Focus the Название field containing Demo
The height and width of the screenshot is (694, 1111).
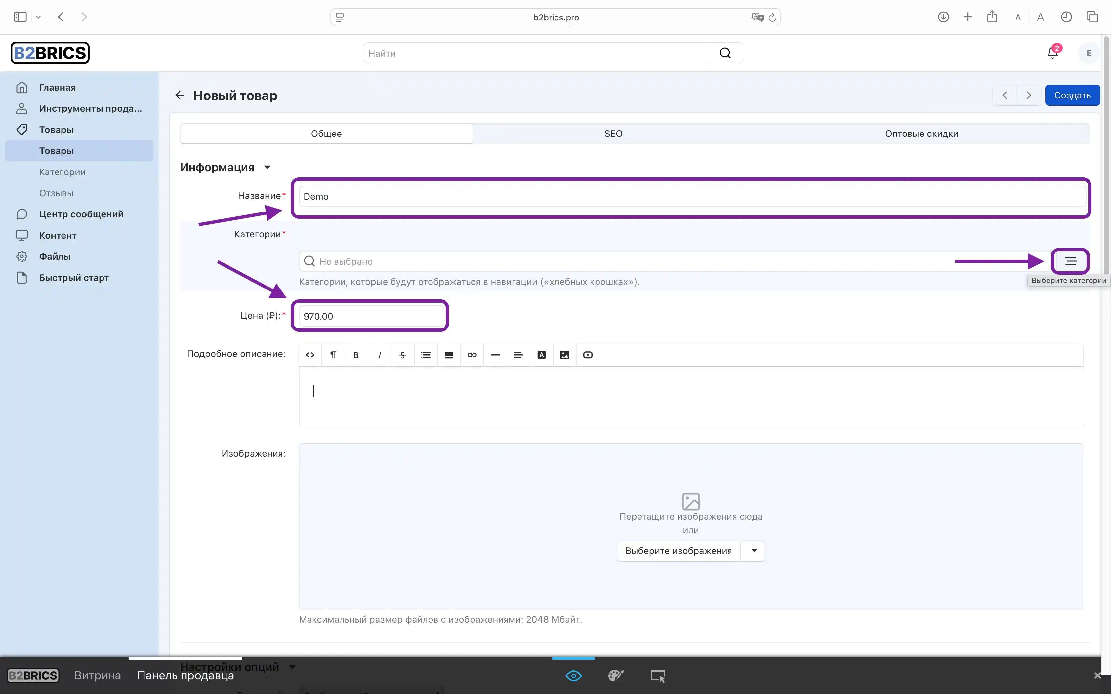[692, 196]
